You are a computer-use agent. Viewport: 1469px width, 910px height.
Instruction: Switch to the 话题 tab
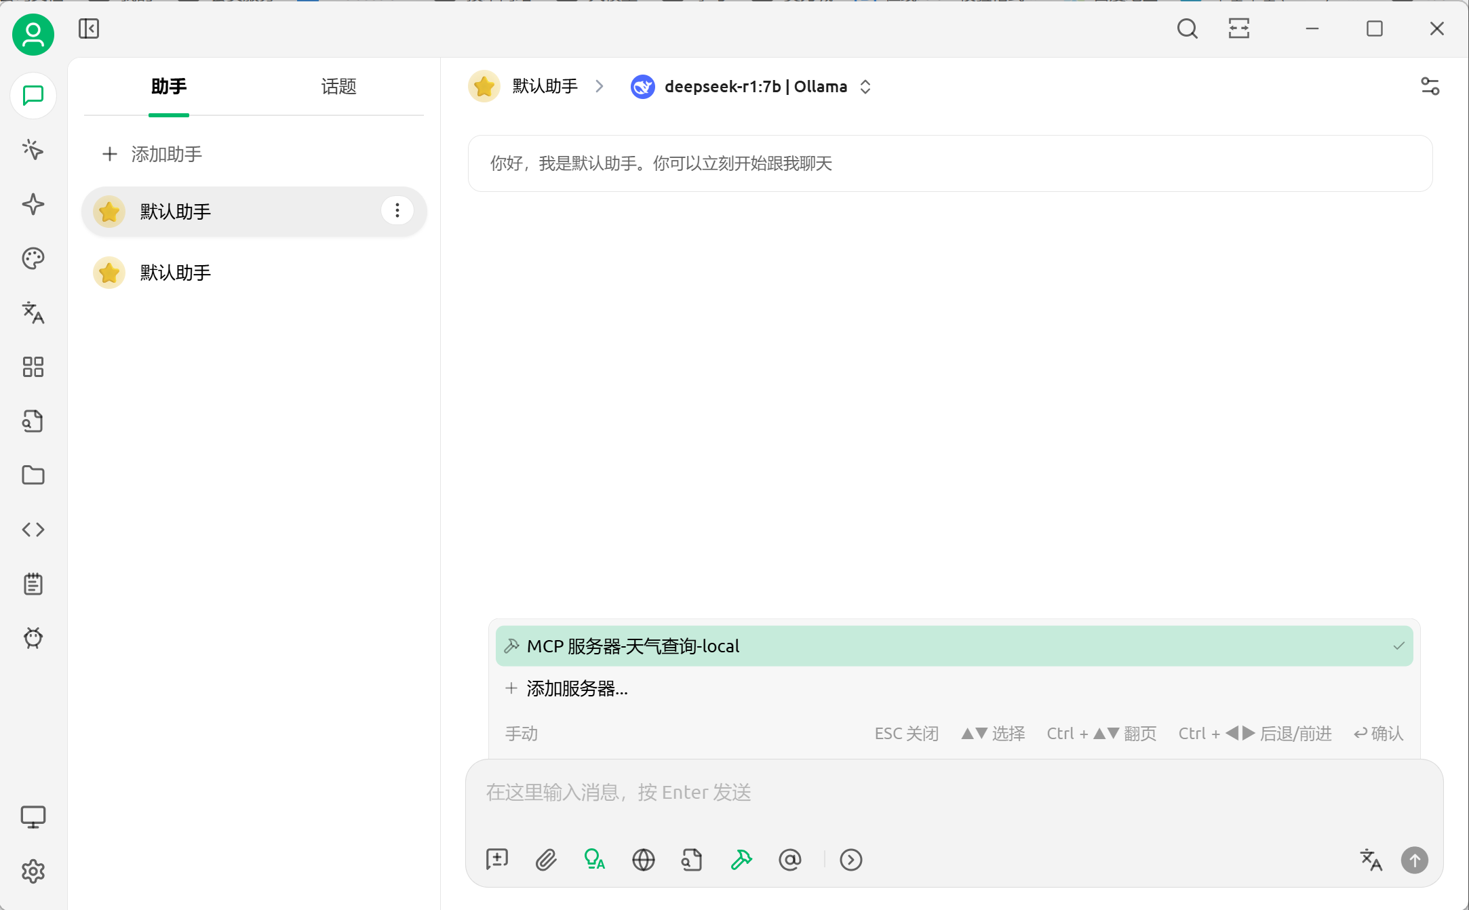338,87
